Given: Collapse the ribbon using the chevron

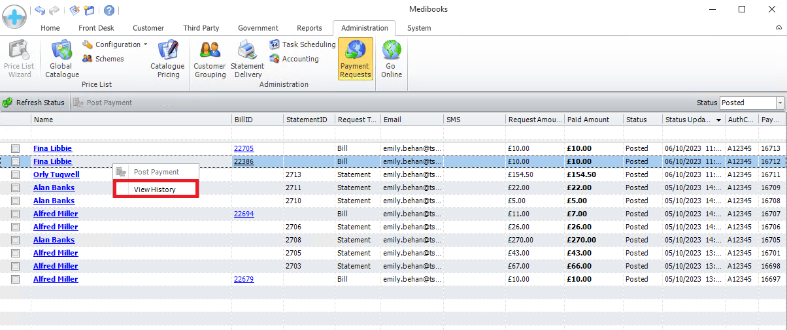Looking at the screenshot, I should coord(779,28).
